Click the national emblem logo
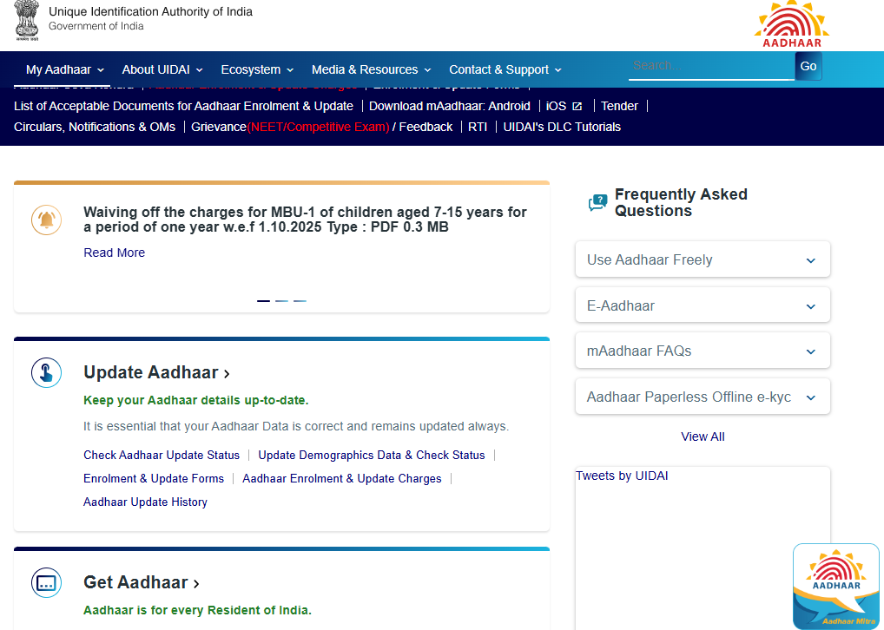The width and height of the screenshot is (884, 630). (26, 21)
